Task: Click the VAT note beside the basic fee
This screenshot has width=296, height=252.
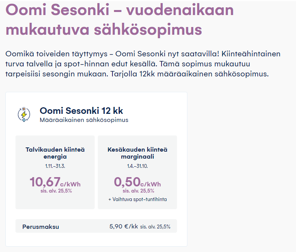Action: click(155, 227)
